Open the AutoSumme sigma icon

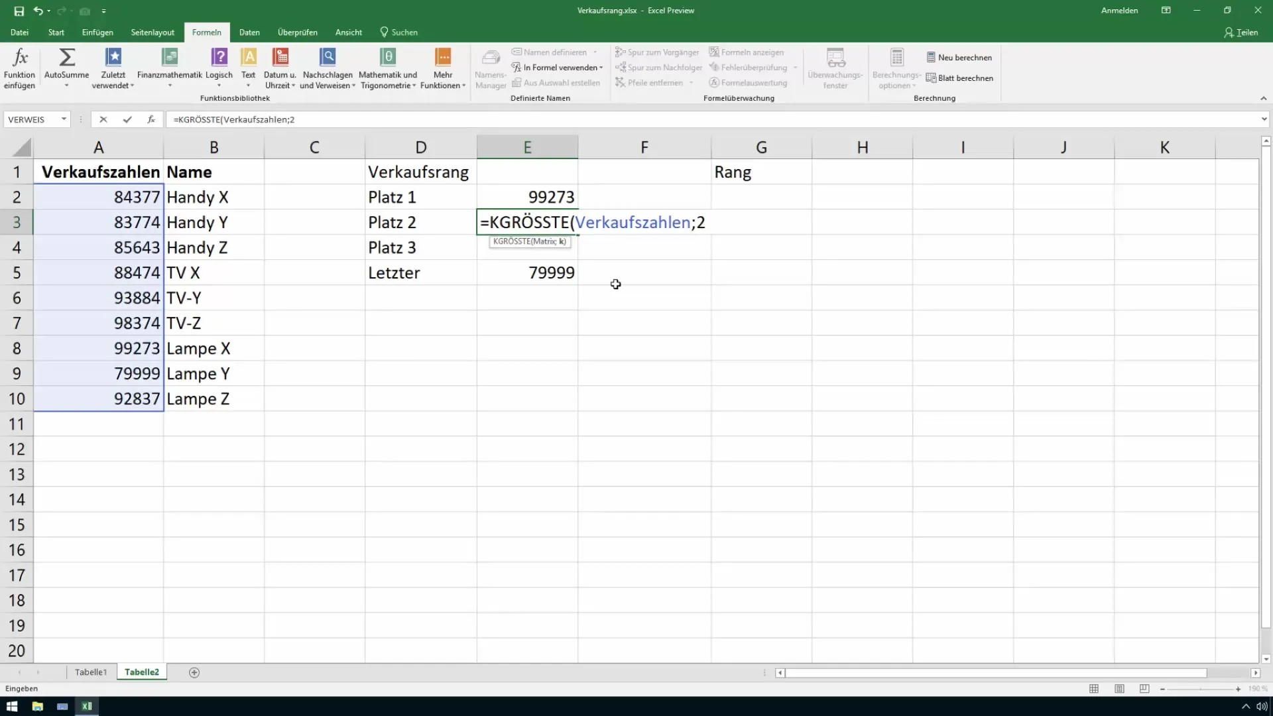click(67, 58)
